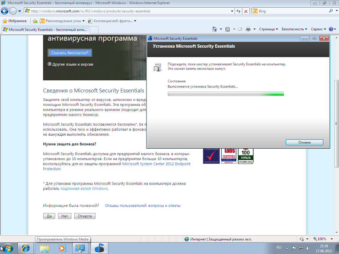
Task: Click the RU language indicator
Action: pos(279,248)
